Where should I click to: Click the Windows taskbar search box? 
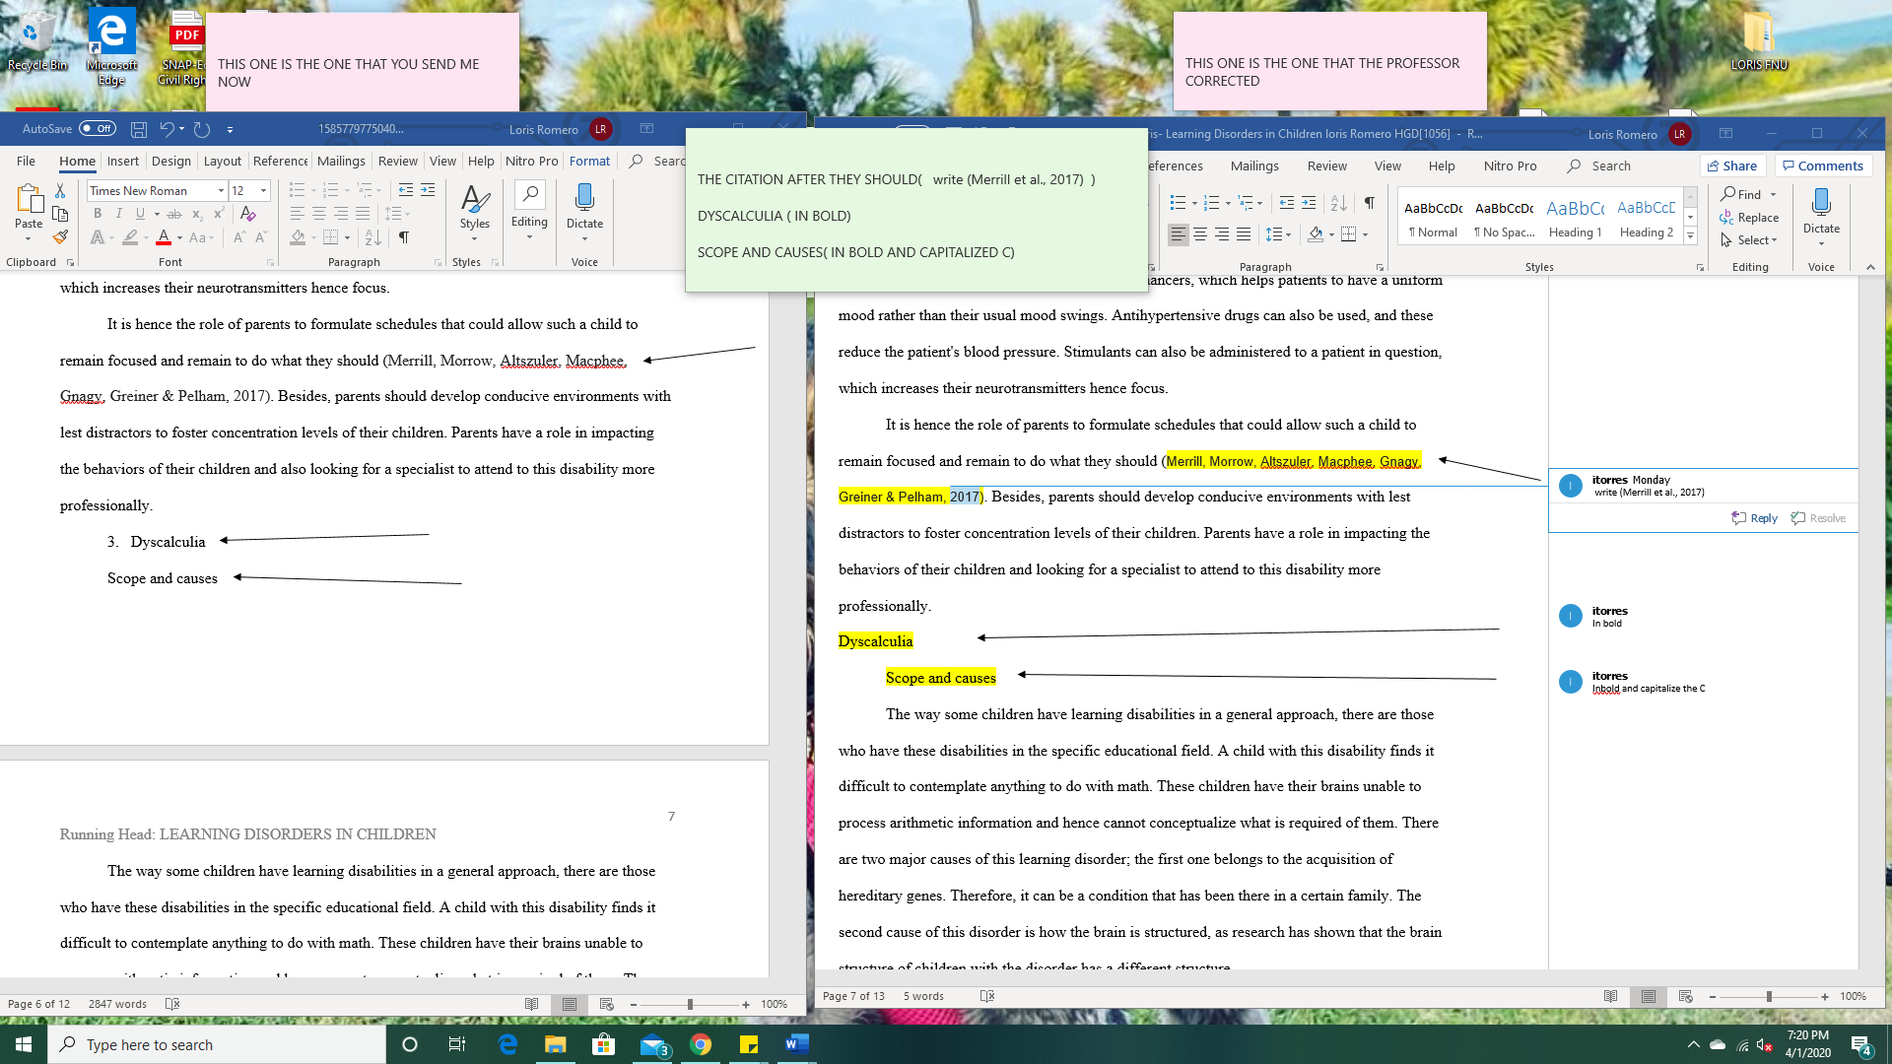point(217,1044)
